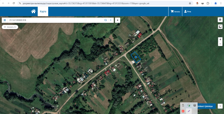224x114 pixels.
Task: Zoom in with the plus button
Action: (220, 39)
